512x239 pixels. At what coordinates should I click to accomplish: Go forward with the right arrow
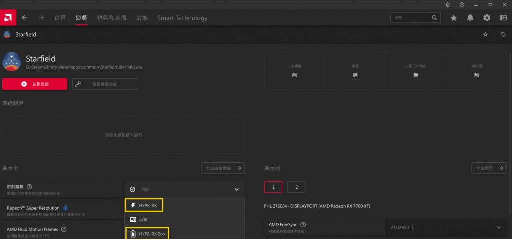click(41, 18)
